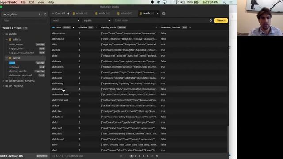
Task: Select the rhyming_words column in sidebar
Action: (18, 71)
